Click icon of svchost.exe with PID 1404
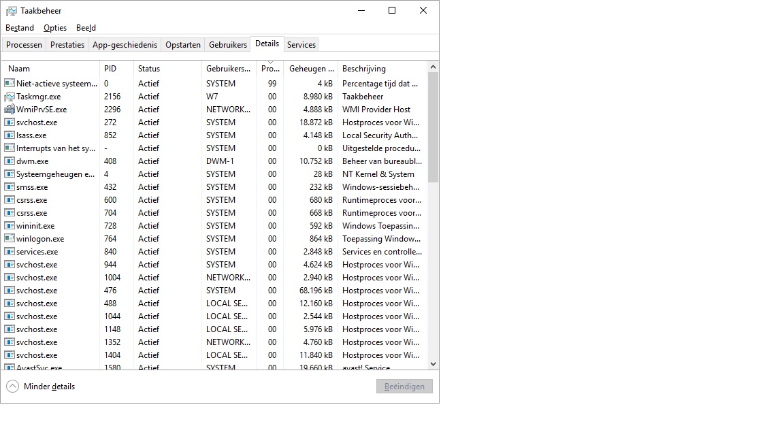 [10, 355]
